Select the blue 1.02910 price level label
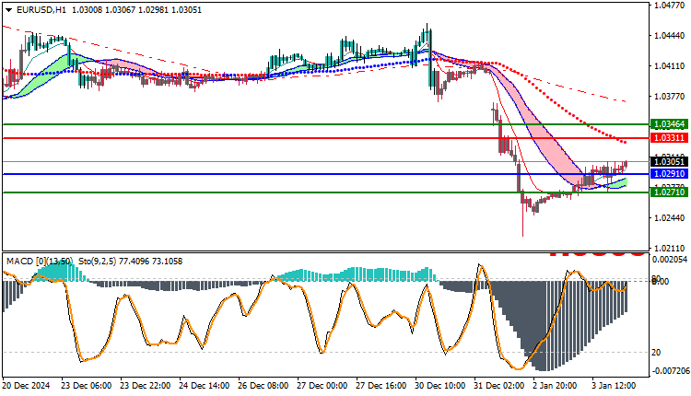Viewport: 691px width, 396px height. tap(670, 174)
